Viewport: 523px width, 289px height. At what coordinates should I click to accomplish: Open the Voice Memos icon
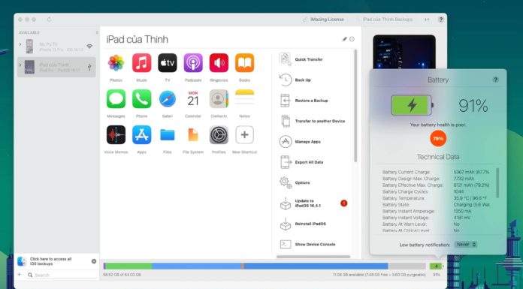pos(116,134)
